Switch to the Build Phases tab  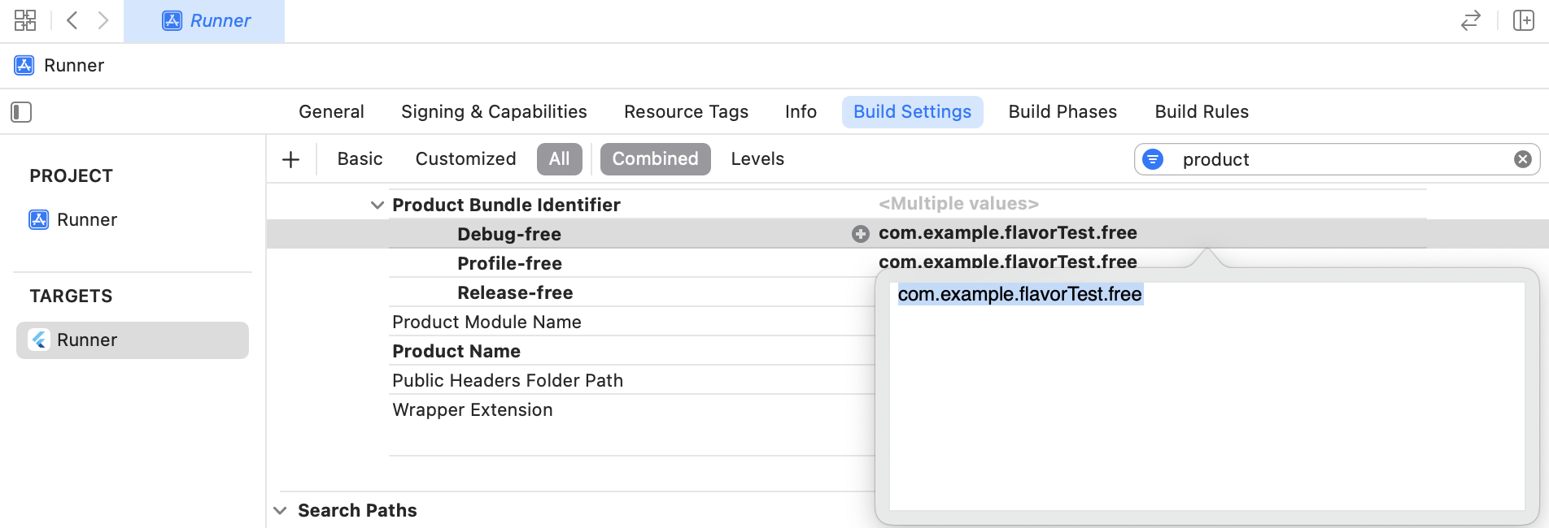coord(1062,112)
